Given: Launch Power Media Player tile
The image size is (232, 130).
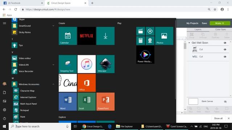Looking at the screenshot, I should 145,55.
